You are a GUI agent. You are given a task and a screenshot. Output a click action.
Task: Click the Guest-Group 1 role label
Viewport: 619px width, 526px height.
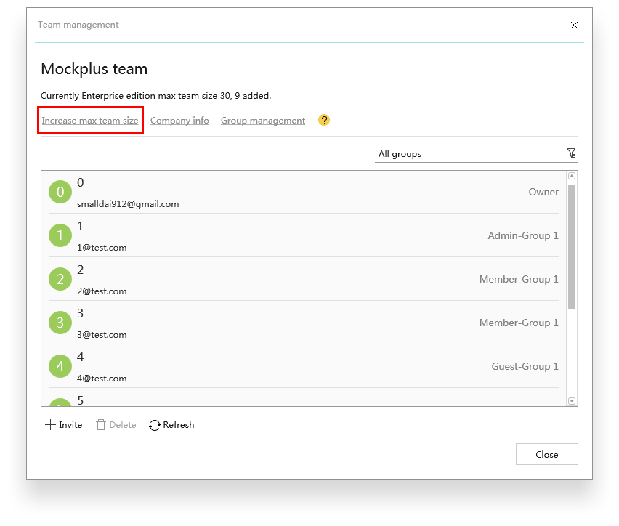(525, 366)
